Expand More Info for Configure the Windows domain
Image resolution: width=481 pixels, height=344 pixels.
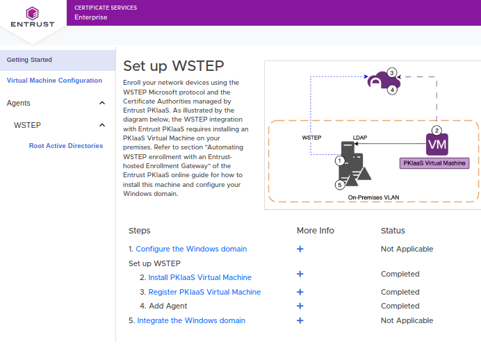pyautogui.click(x=300, y=249)
